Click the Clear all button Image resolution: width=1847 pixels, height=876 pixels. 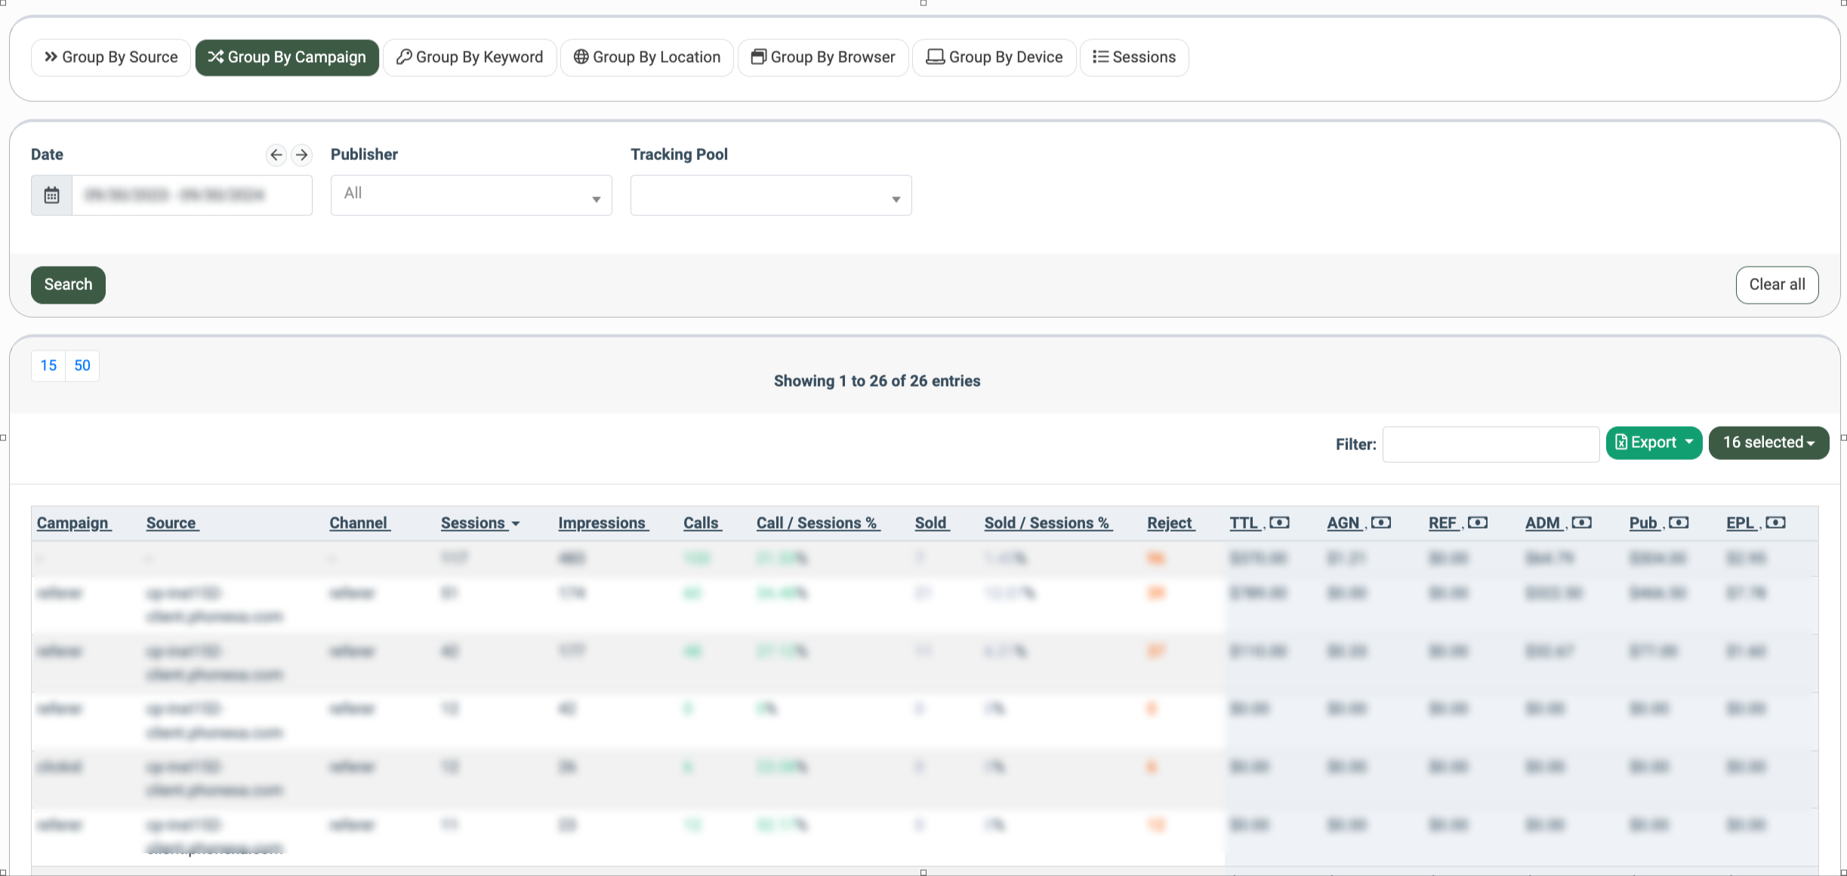(x=1777, y=285)
